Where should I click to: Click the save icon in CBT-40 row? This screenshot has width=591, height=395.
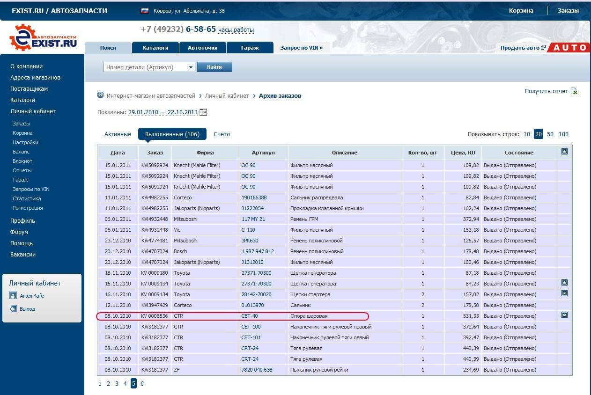coord(564,315)
